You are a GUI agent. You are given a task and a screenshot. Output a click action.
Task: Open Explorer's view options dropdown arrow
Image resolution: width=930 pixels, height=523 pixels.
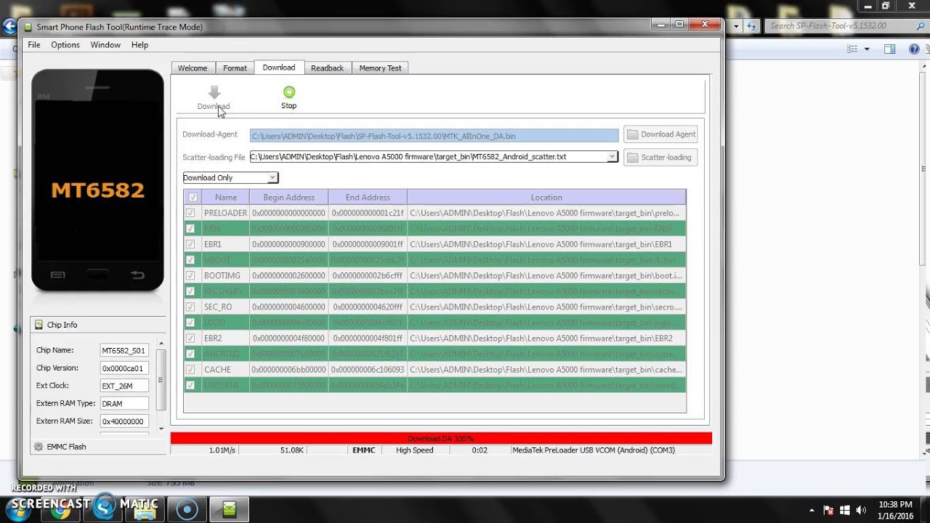click(866, 49)
